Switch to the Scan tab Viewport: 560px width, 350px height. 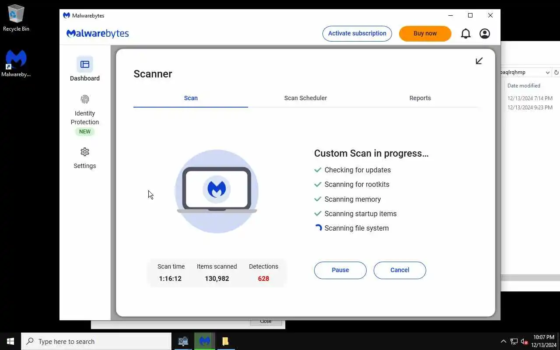(191, 98)
